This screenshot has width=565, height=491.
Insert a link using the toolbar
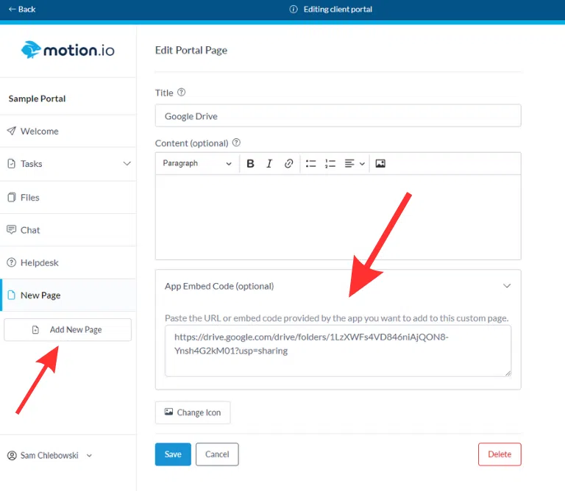[x=289, y=164]
